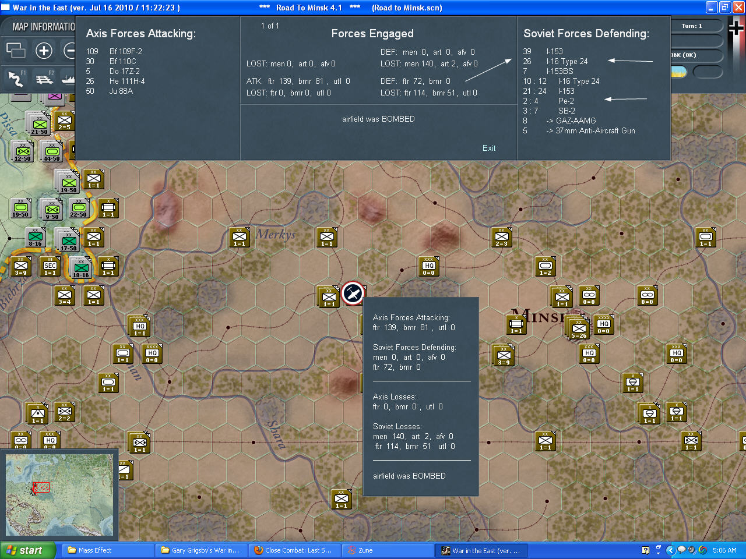Click the minimap to reposition the view
The height and width of the screenshot is (559, 746).
click(x=58, y=495)
